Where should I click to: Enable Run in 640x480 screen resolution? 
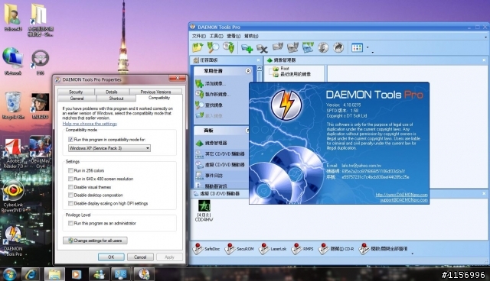pyautogui.click(x=70, y=179)
